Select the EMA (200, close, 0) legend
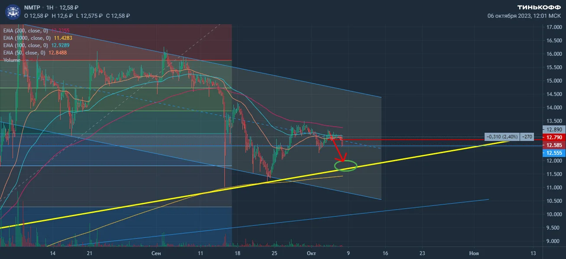 tap(26, 31)
